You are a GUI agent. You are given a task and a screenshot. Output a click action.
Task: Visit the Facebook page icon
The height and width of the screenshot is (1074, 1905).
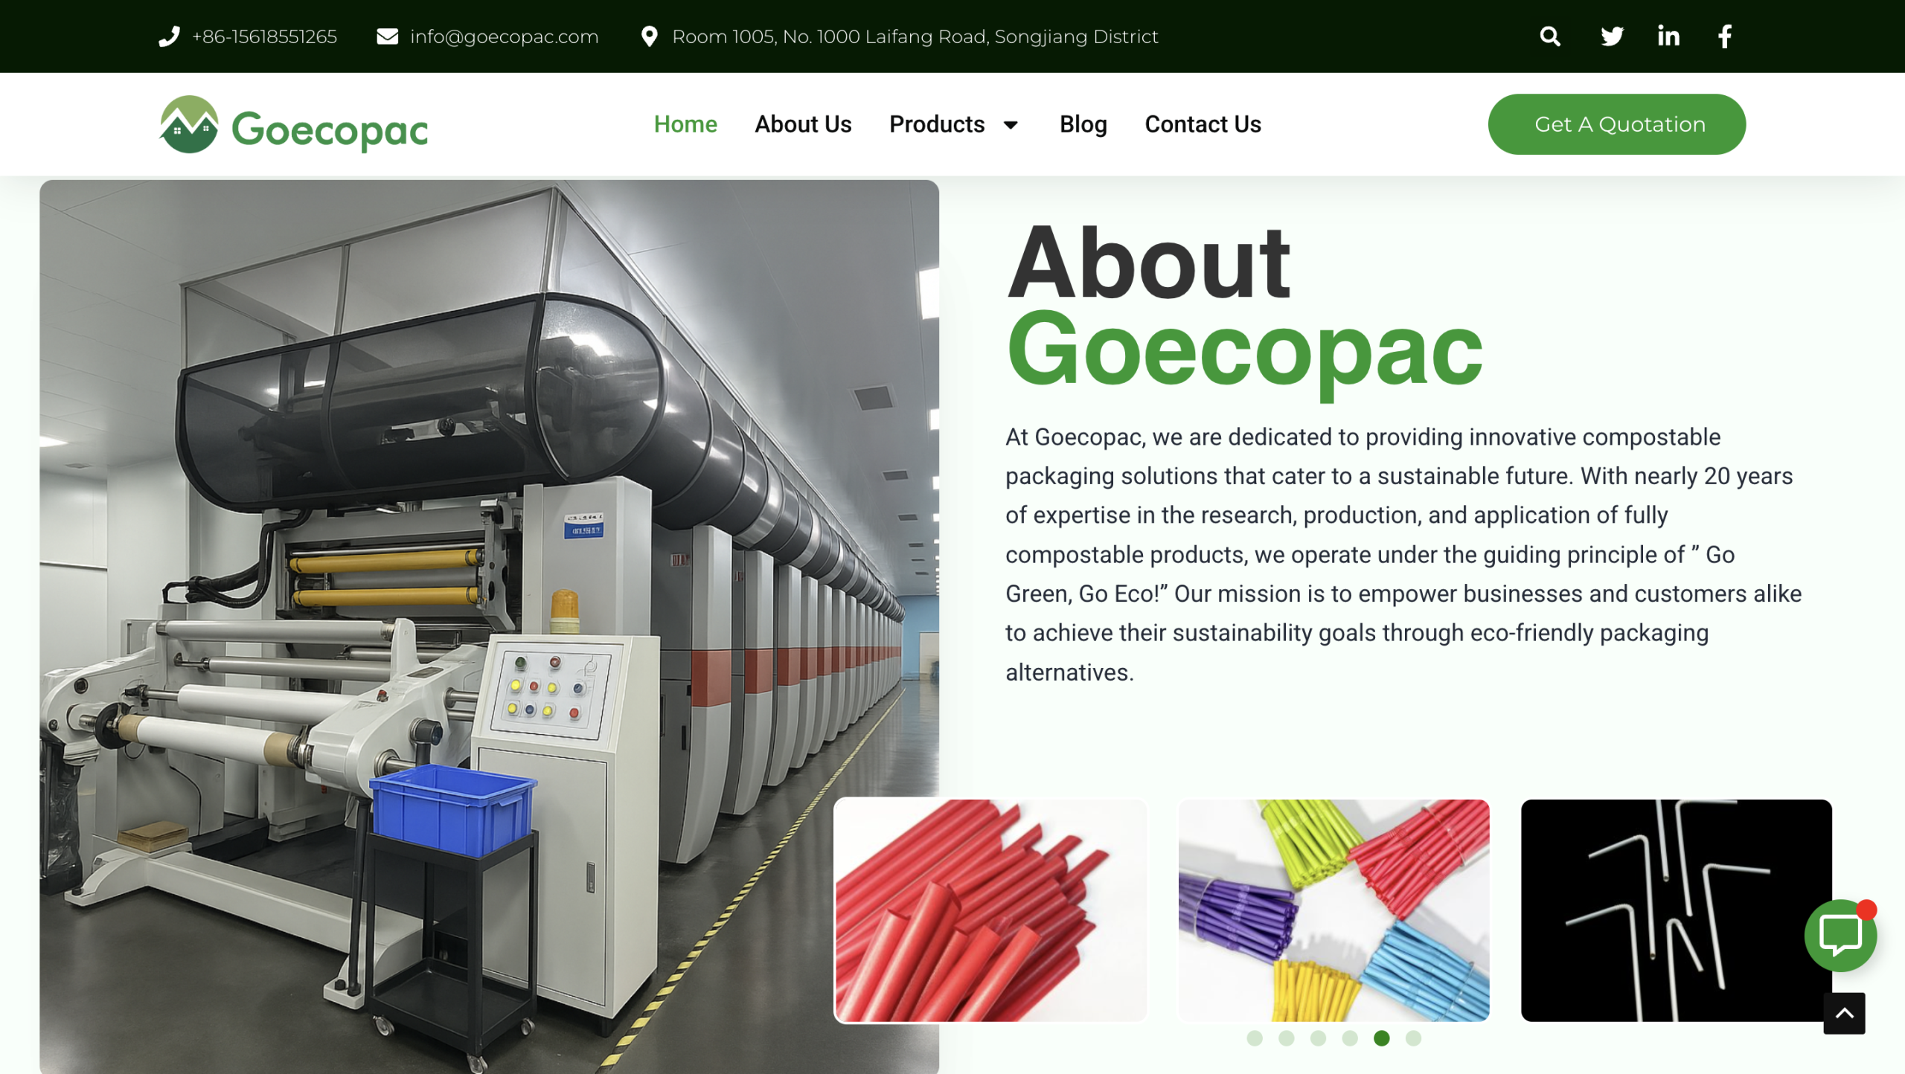pyautogui.click(x=1725, y=36)
